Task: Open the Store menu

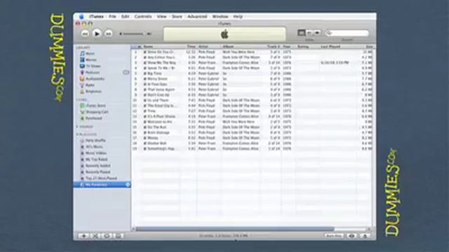Action: [177, 17]
